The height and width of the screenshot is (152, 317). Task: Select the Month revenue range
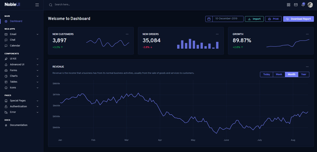(x=291, y=75)
